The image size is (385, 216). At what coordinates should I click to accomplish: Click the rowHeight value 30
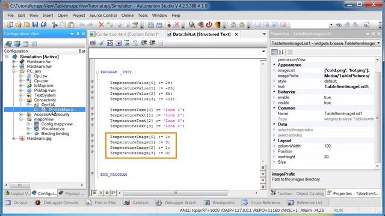(327, 157)
